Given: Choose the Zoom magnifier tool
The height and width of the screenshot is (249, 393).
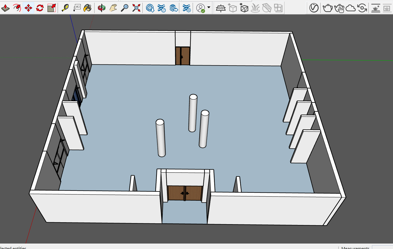Looking at the screenshot, I should [x=125, y=8].
